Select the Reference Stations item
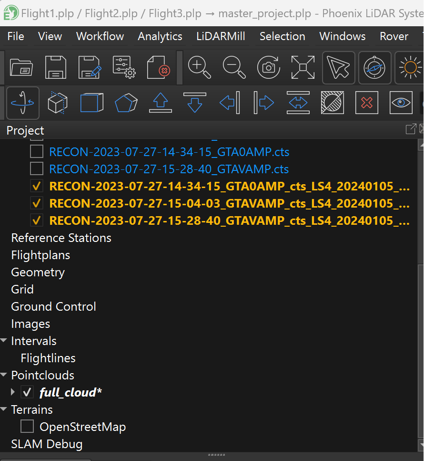424x461 pixels. [x=61, y=238]
